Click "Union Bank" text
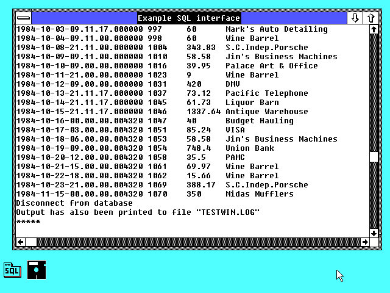The width and height of the screenshot is (390, 293). tap(250, 148)
